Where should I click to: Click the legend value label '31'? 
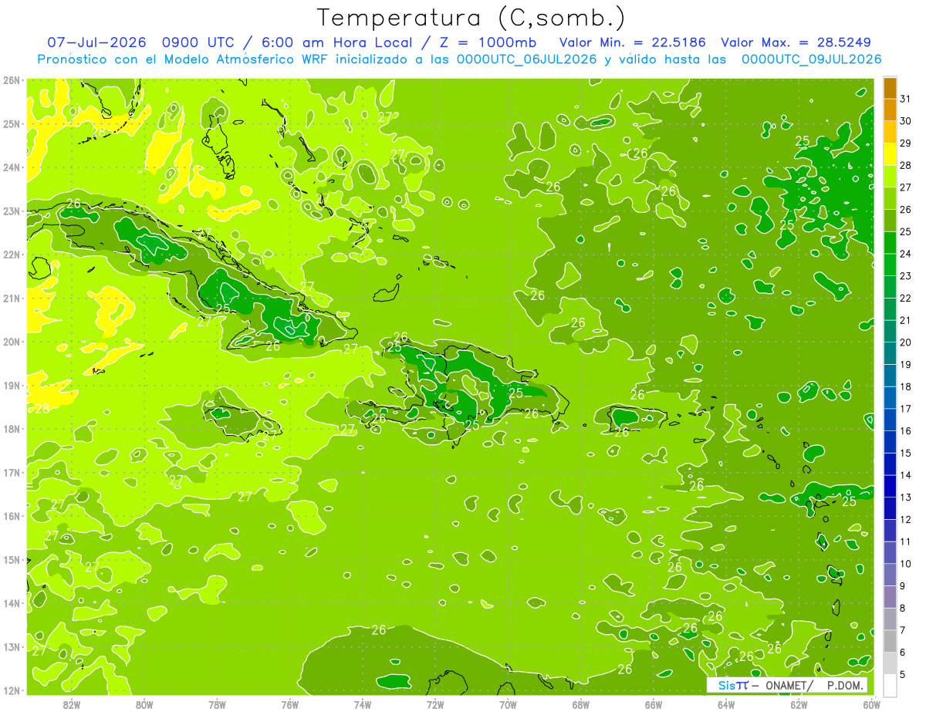pyautogui.click(x=906, y=99)
